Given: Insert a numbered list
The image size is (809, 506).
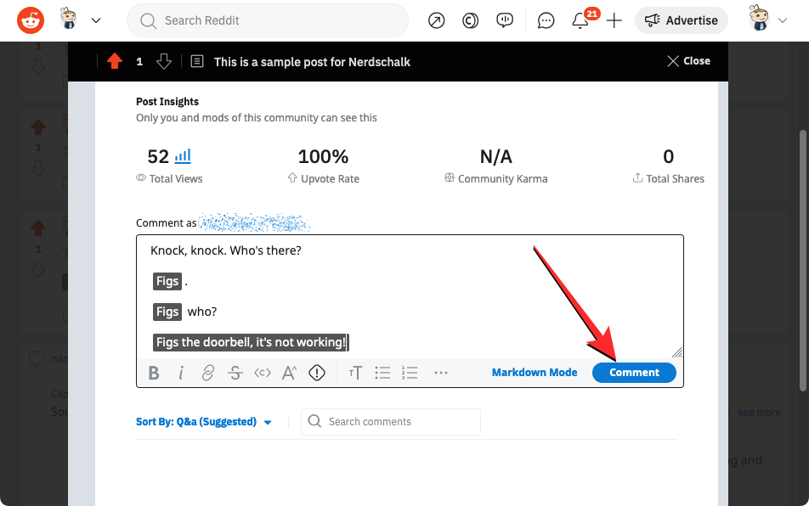Looking at the screenshot, I should point(410,373).
